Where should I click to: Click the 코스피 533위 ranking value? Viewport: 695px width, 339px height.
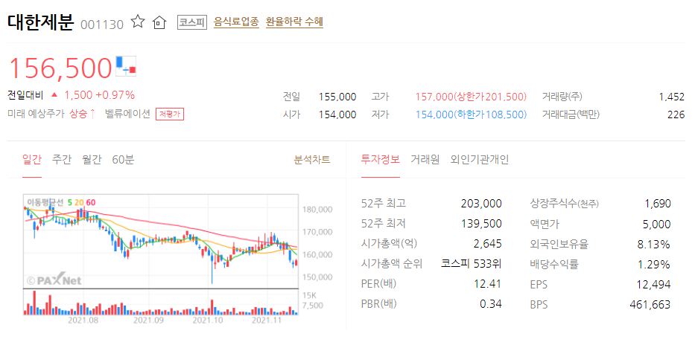472,264
